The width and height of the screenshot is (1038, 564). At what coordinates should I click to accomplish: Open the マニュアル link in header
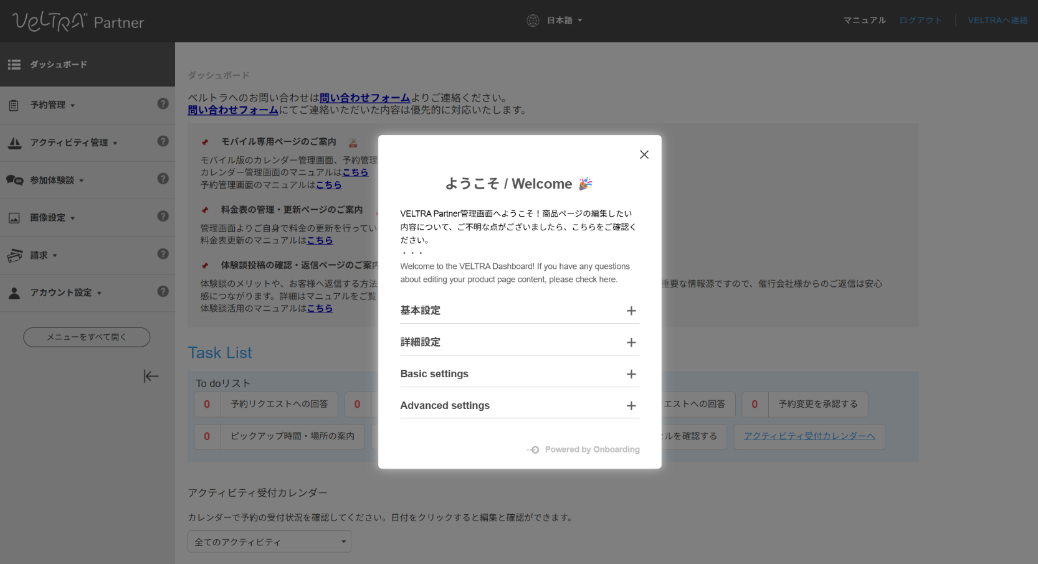[865, 21]
